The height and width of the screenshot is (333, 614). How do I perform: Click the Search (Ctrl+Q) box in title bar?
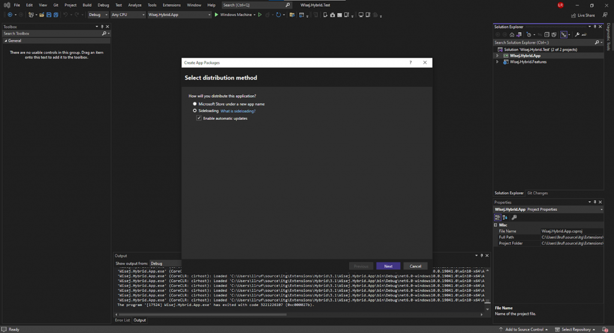(257, 5)
